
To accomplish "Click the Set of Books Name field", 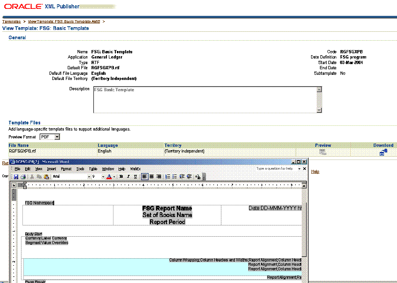I will click(167, 215).
